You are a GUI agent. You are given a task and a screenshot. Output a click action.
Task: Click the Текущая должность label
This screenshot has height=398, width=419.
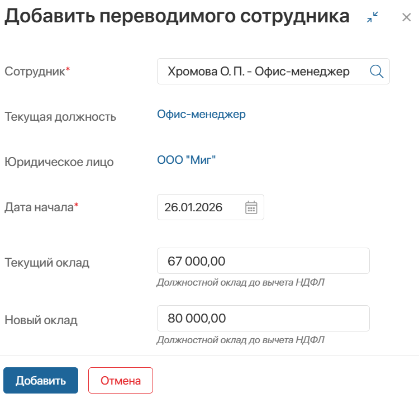pyautogui.click(x=60, y=117)
